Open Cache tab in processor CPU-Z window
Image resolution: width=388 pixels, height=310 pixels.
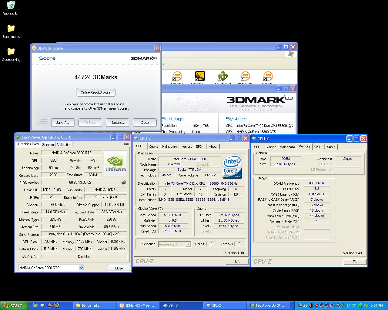154,147
